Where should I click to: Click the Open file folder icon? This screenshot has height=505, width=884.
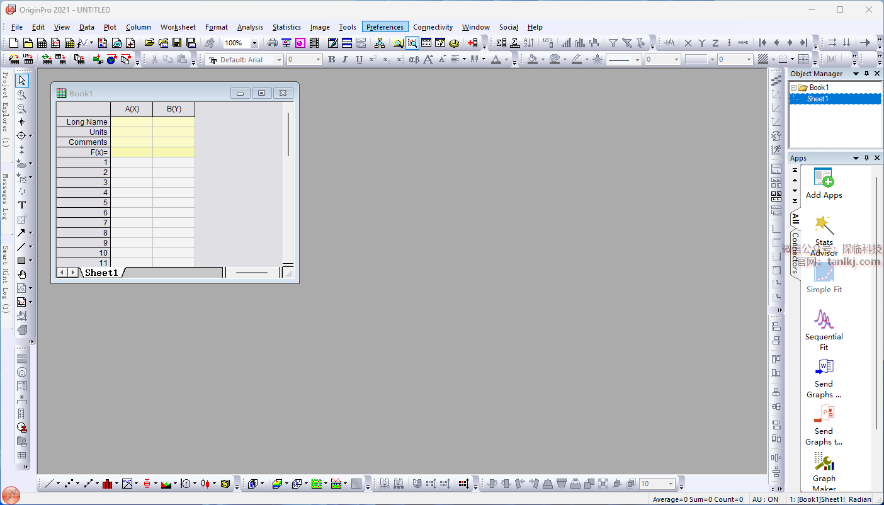point(149,43)
